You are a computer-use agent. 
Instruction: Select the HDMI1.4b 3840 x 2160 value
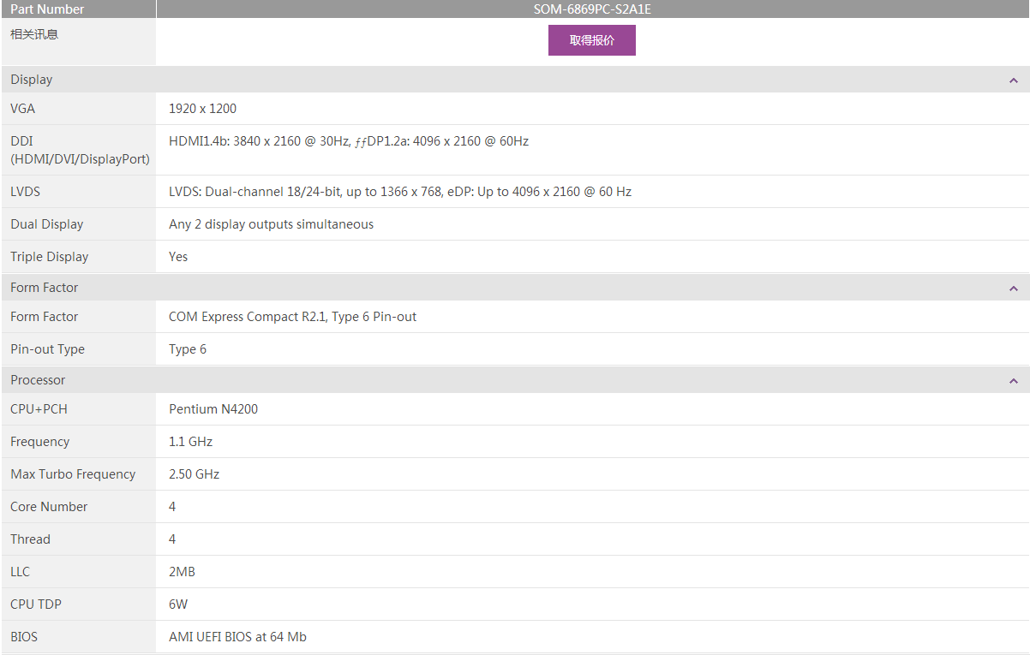pyautogui.click(x=349, y=141)
